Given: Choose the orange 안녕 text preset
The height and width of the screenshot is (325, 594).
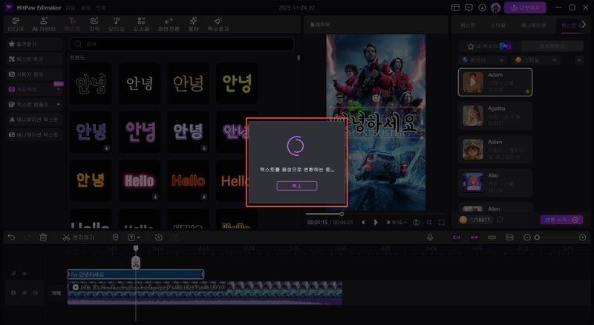Looking at the screenshot, I should tap(91, 181).
